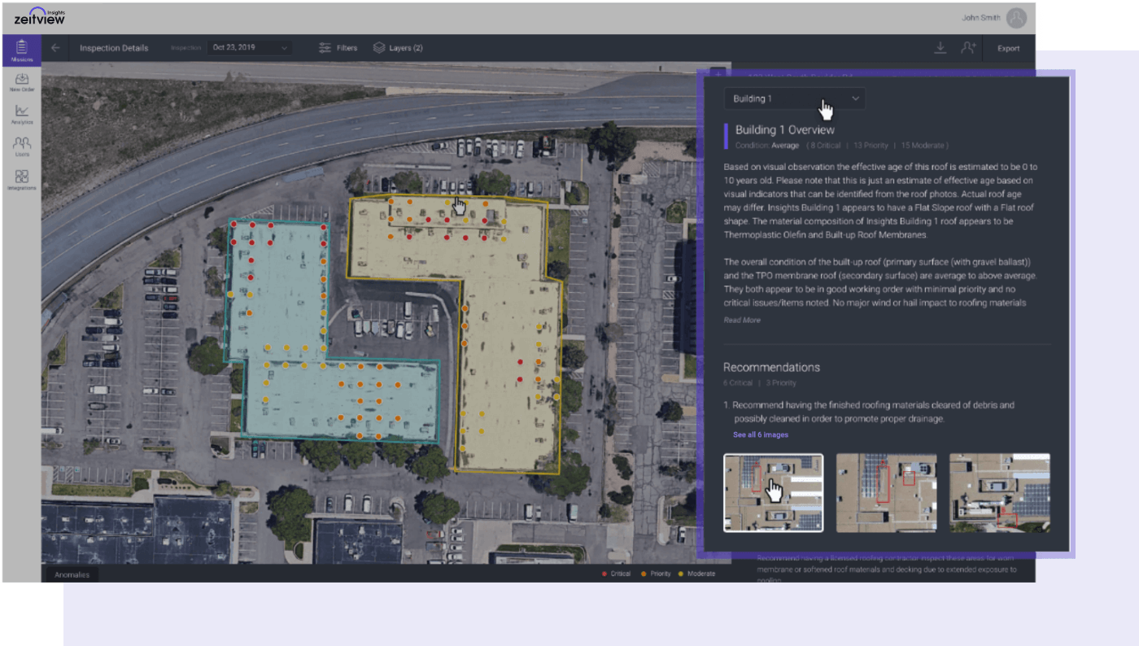Open the Filters control
The height and width of the screenshot is (646, 1139).
(338, 48)
